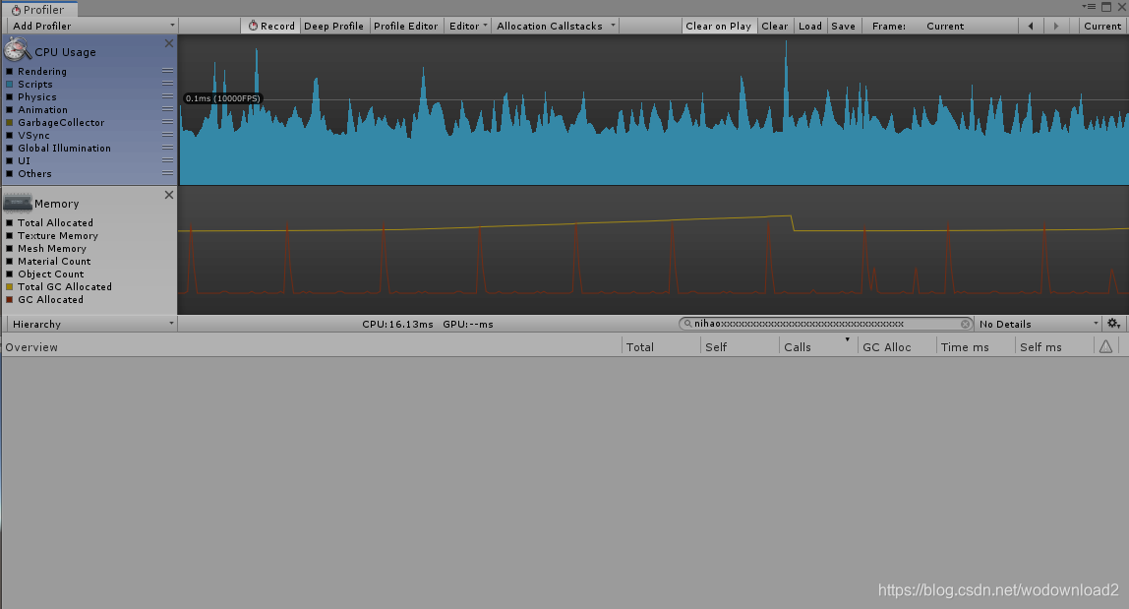1129x609 pixels.
Task: Toggle the Physics chart series
Action: (x=10, y=97)
